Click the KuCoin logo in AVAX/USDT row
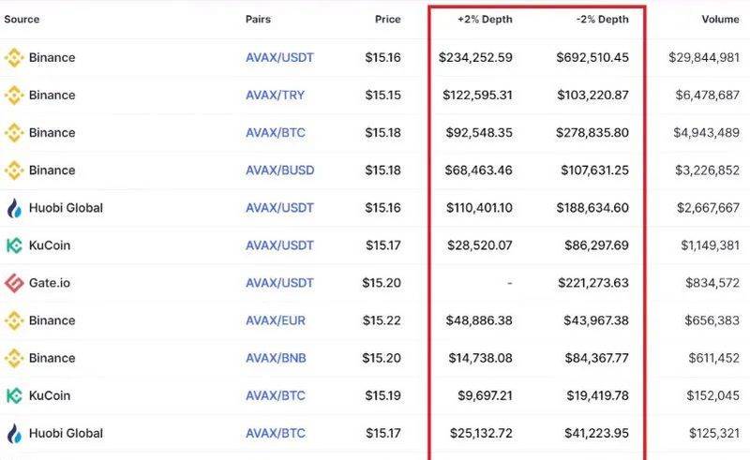 14,245
